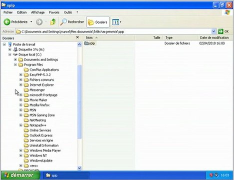Expand the Notepad++ folder node
This screenshot has height=180, width=234.
tap(21, 125)
